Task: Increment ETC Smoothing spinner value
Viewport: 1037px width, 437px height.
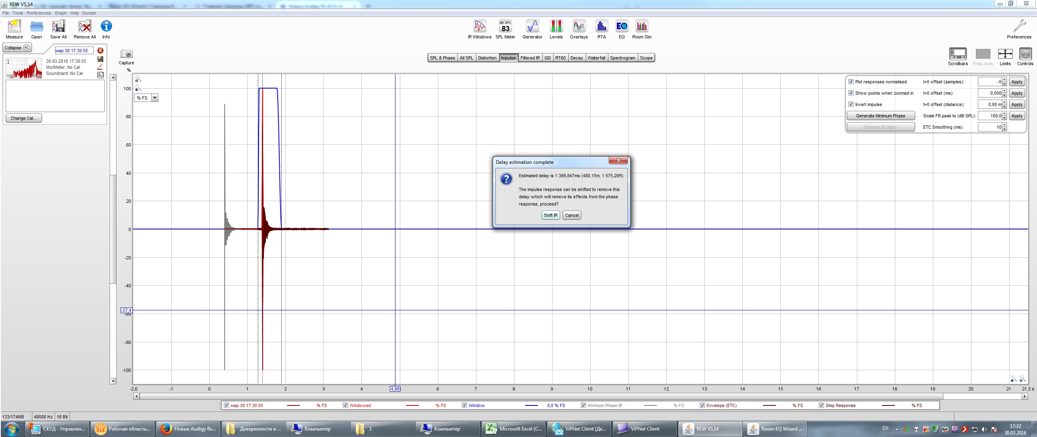Action: pyautogui.click(x=1005, y=125)
